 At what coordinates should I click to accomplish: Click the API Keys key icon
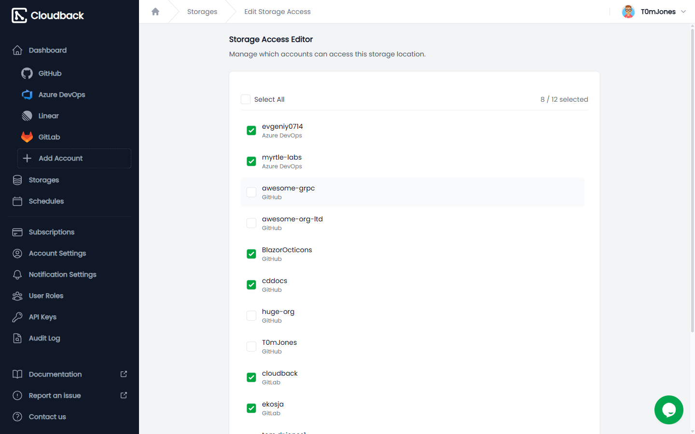point(17,317)
